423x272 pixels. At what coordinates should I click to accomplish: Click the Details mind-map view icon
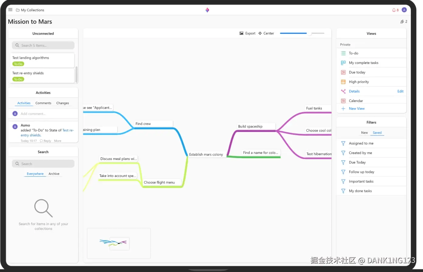tap(343, 91)
